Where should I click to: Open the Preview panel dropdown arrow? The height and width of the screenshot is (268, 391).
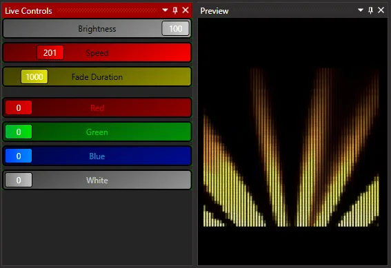click(361, 10)
